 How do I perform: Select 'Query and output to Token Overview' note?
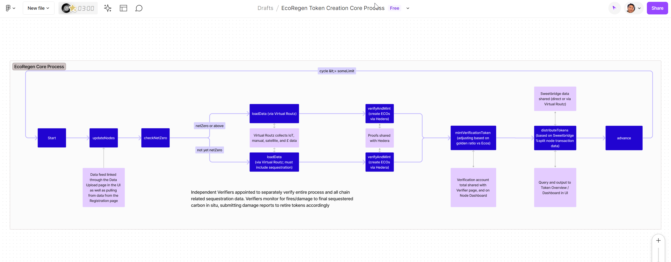(x=555, y=188)
